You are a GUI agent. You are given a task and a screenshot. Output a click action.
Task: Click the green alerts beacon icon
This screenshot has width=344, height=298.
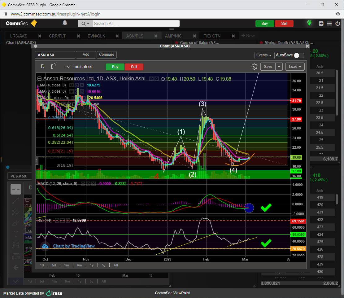pyautogui.click(x=309, y=23)
